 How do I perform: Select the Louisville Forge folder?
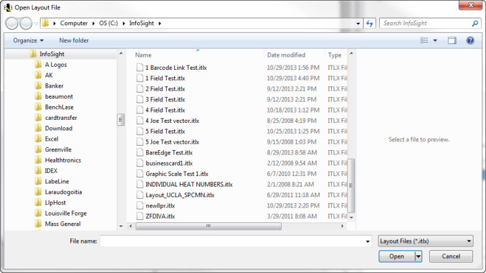(65, 213)
